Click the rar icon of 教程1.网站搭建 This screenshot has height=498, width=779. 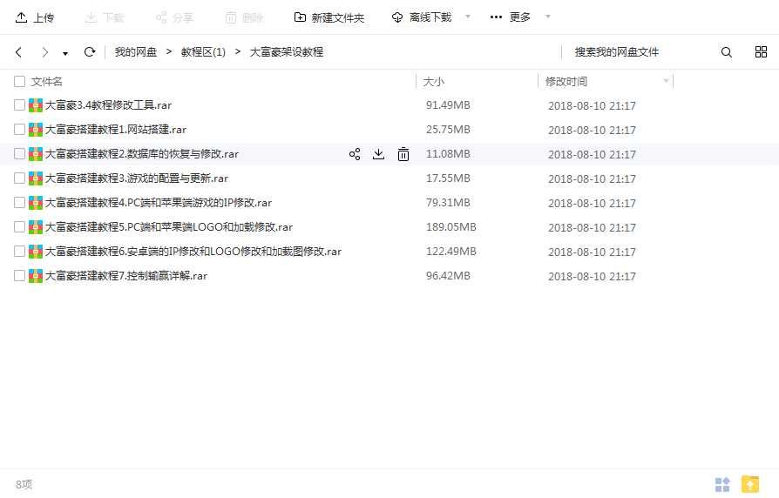pos(36,130)
